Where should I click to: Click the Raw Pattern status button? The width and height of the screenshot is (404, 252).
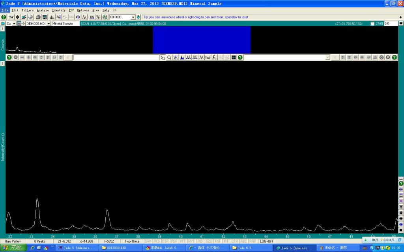[13, 241]
